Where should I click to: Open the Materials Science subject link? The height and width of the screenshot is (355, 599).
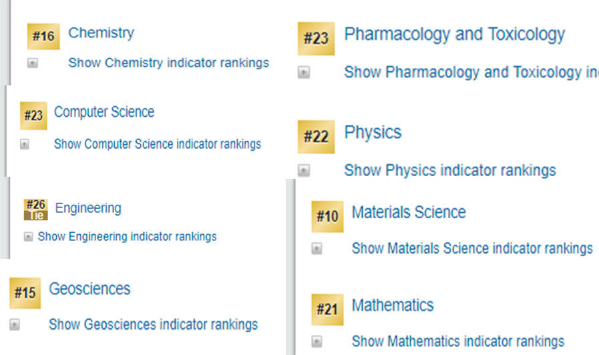[408, 212]
